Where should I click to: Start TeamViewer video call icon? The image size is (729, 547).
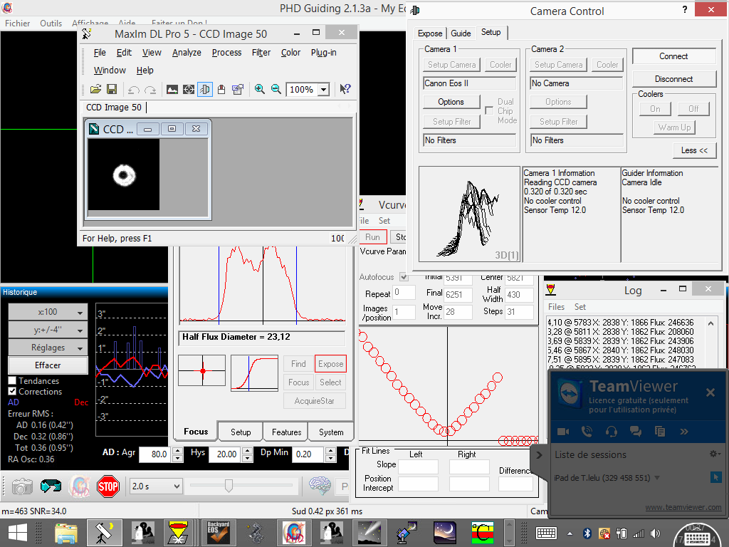point(563,431)
